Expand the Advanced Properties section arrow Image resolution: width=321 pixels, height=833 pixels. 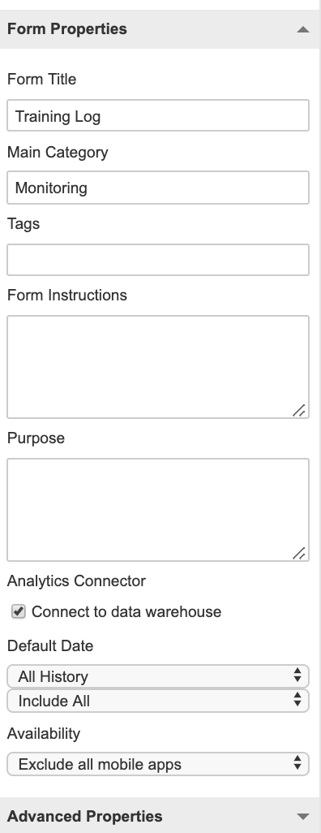[x=303, y=817]
